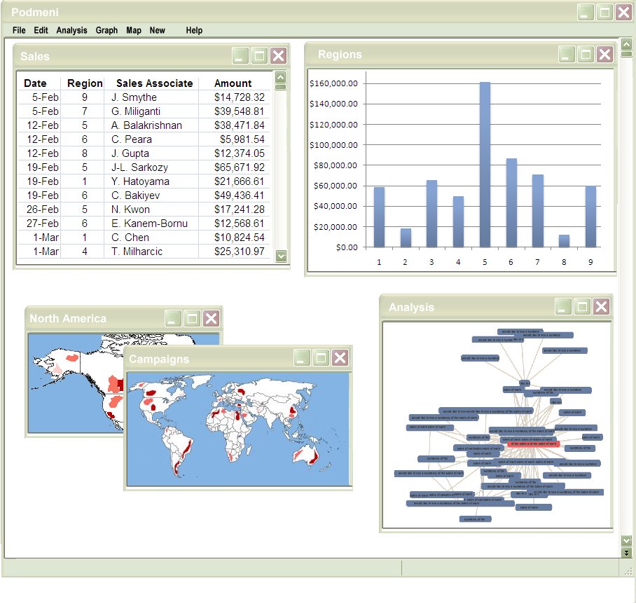Select the red highlighted node in Analysis graph

click(x=533, y=444)
